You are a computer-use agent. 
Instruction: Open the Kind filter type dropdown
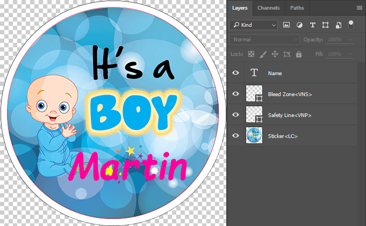[254, 25]
